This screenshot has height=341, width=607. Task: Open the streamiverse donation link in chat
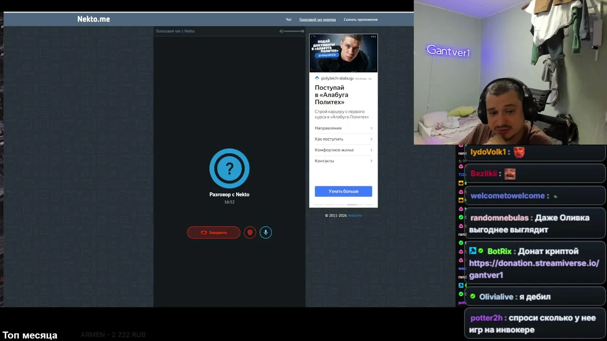[x=534, y=269]
